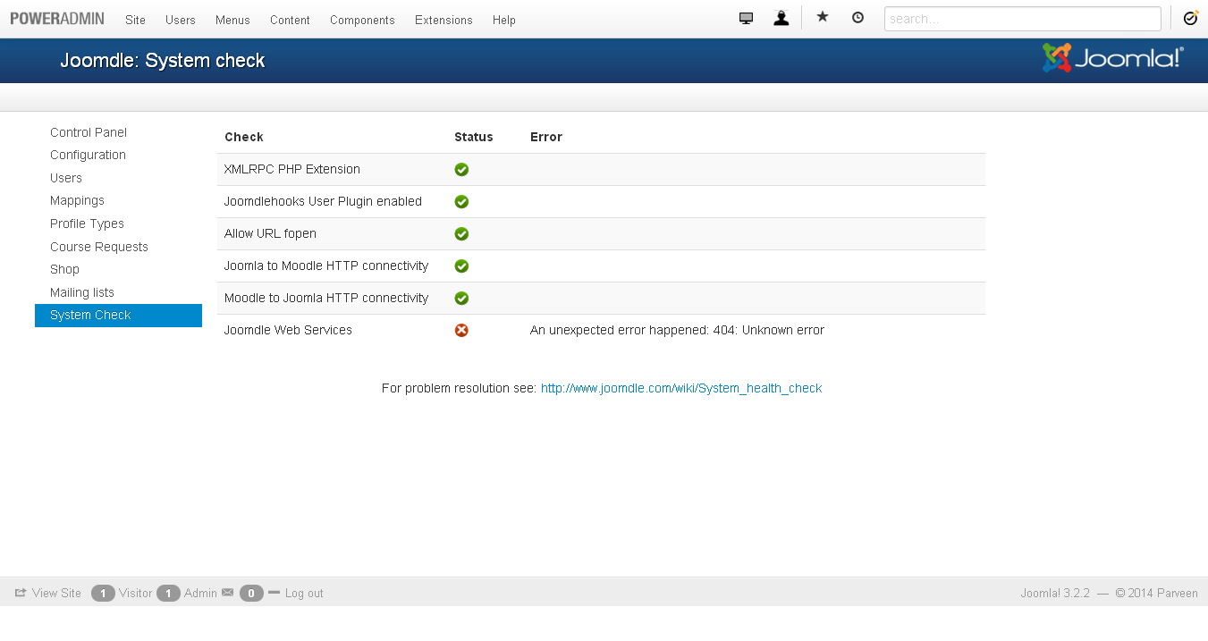This screenshot has width=1208, height=641.
Task: Go to Course Requests in sidebar
Action: click(x=98, y=247)
